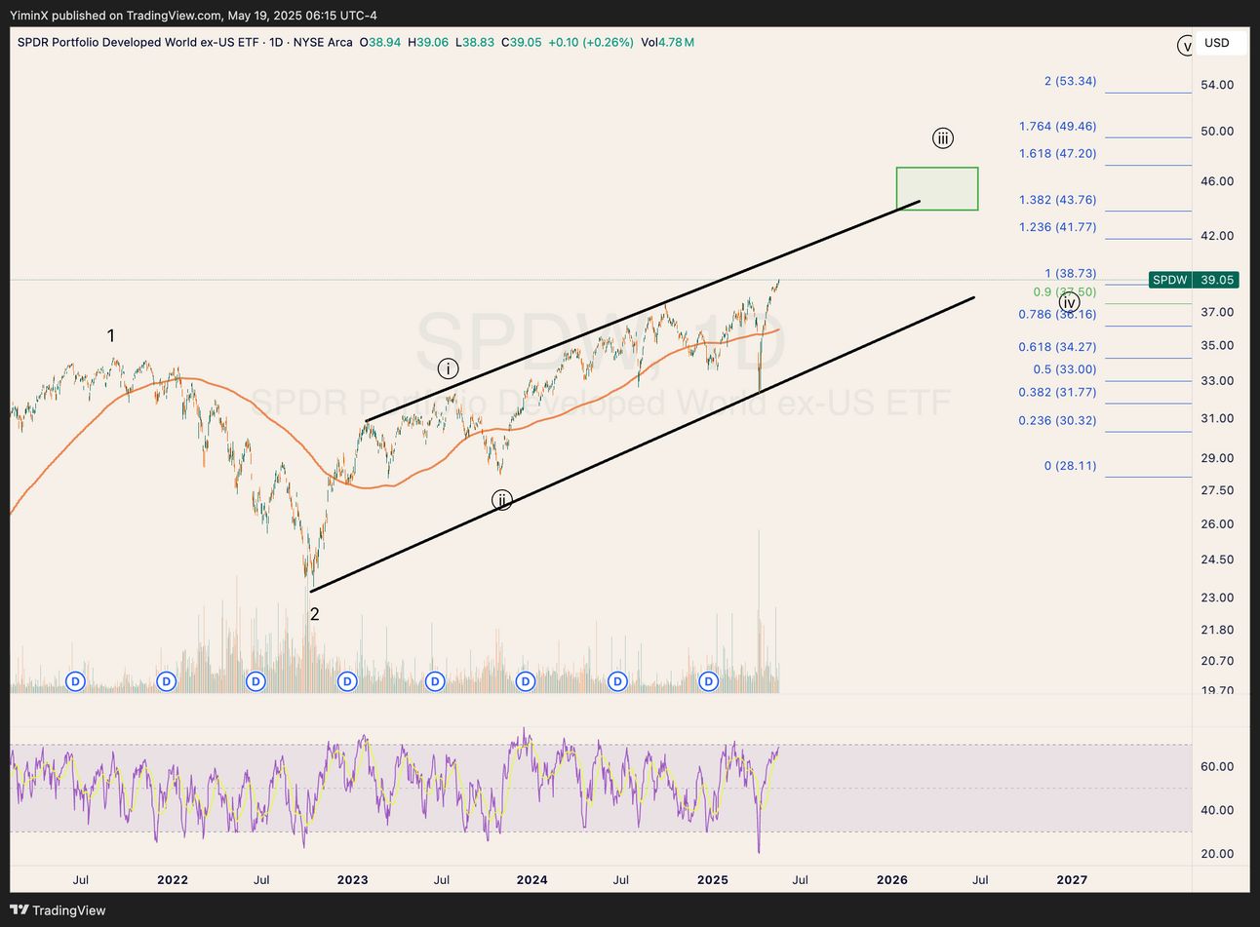This screenshot has width=1260, height=927.
Task: Click the circled iii wave label
Action: 942,138
